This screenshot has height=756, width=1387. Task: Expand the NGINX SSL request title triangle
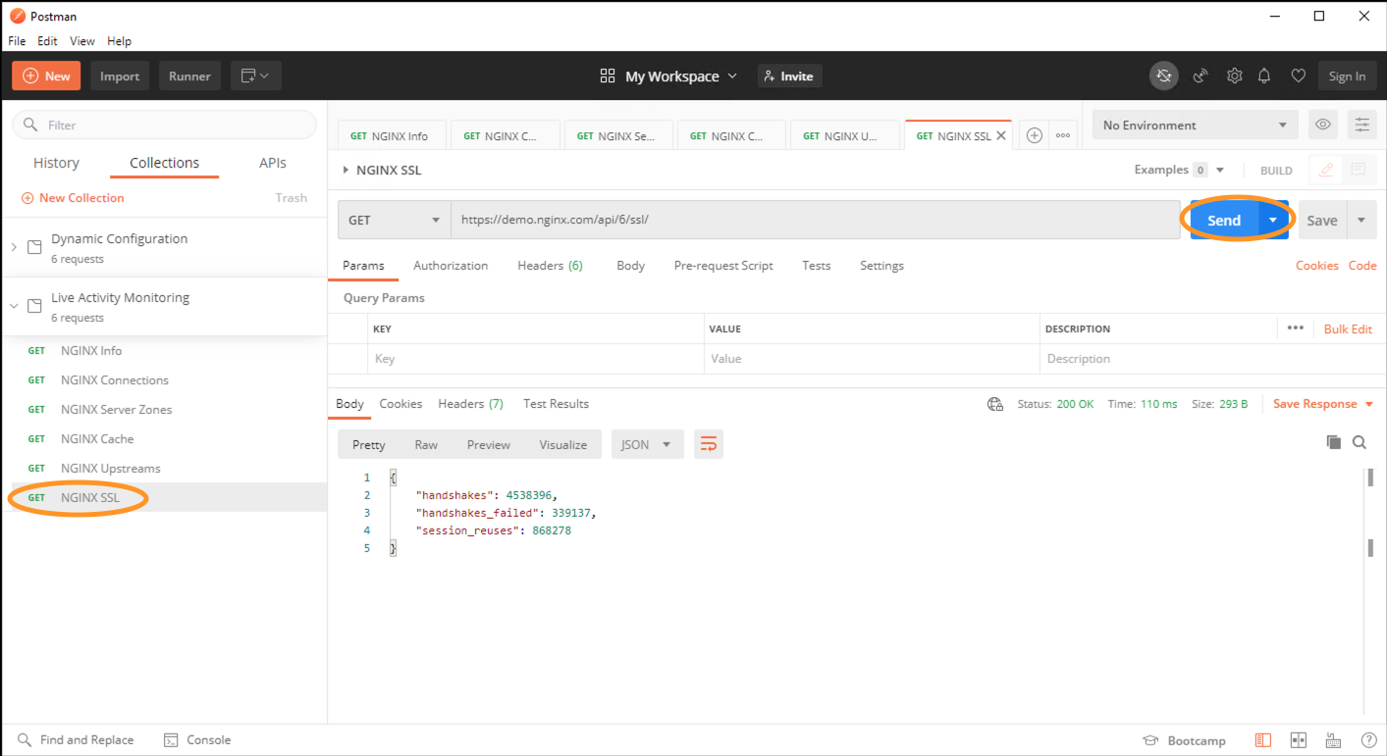(345, 171)
